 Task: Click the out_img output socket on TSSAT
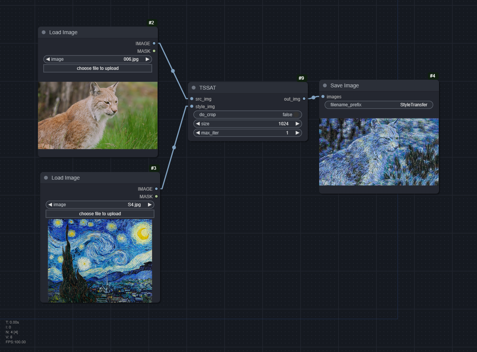point(304,99)
